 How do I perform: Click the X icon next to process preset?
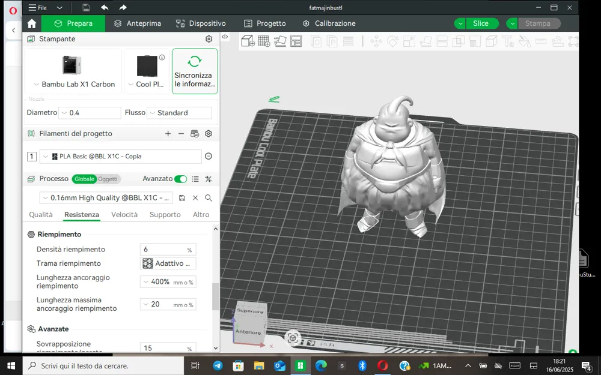click(195, 198)
